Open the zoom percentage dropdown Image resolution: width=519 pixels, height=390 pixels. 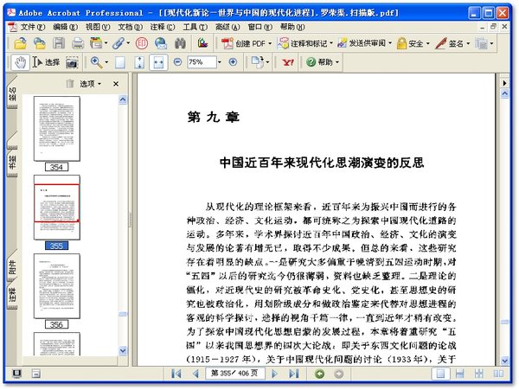pos(220,62)
